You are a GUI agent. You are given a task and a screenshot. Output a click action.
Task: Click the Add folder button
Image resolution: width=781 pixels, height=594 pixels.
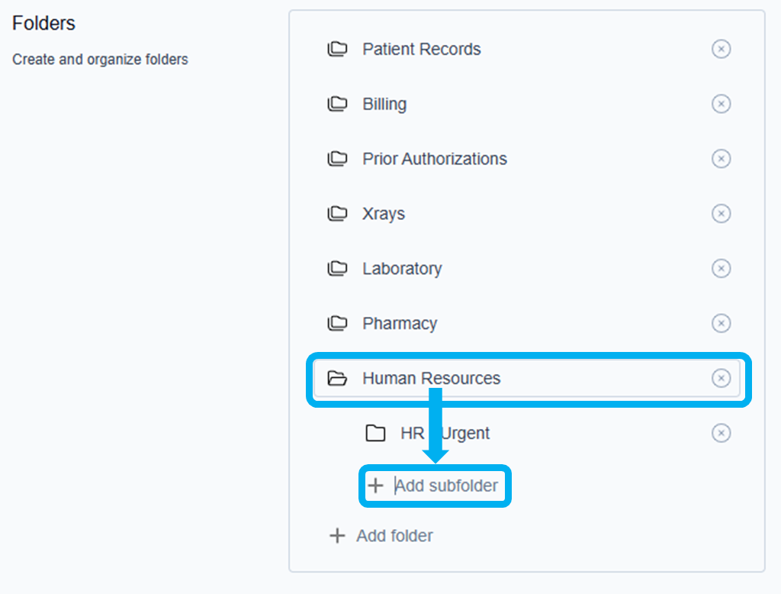381,536
